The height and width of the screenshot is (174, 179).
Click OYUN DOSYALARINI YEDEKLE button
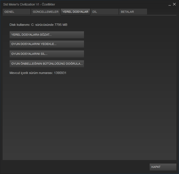[x=47, y=44]
